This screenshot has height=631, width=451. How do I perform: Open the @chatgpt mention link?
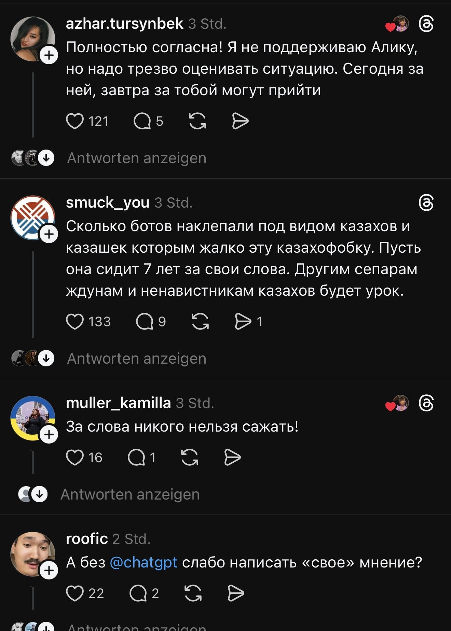143,562
